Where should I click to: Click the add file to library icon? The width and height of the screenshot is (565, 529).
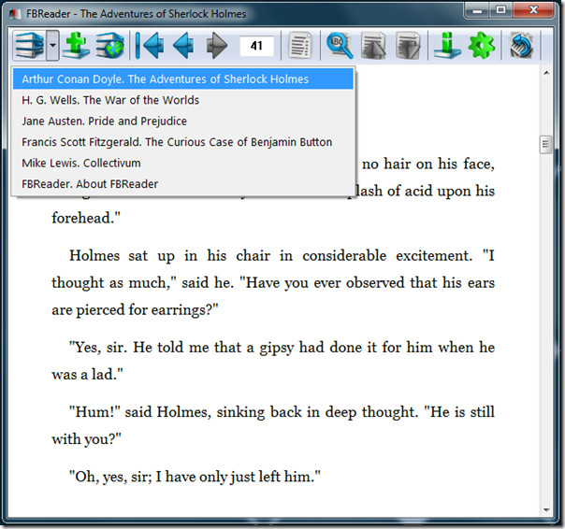click(x=76, y=46)
